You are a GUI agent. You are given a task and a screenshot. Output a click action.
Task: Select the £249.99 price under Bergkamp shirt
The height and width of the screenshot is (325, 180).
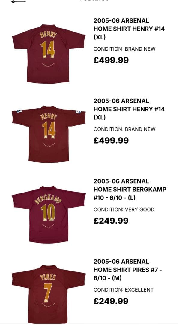pos(111,221)
